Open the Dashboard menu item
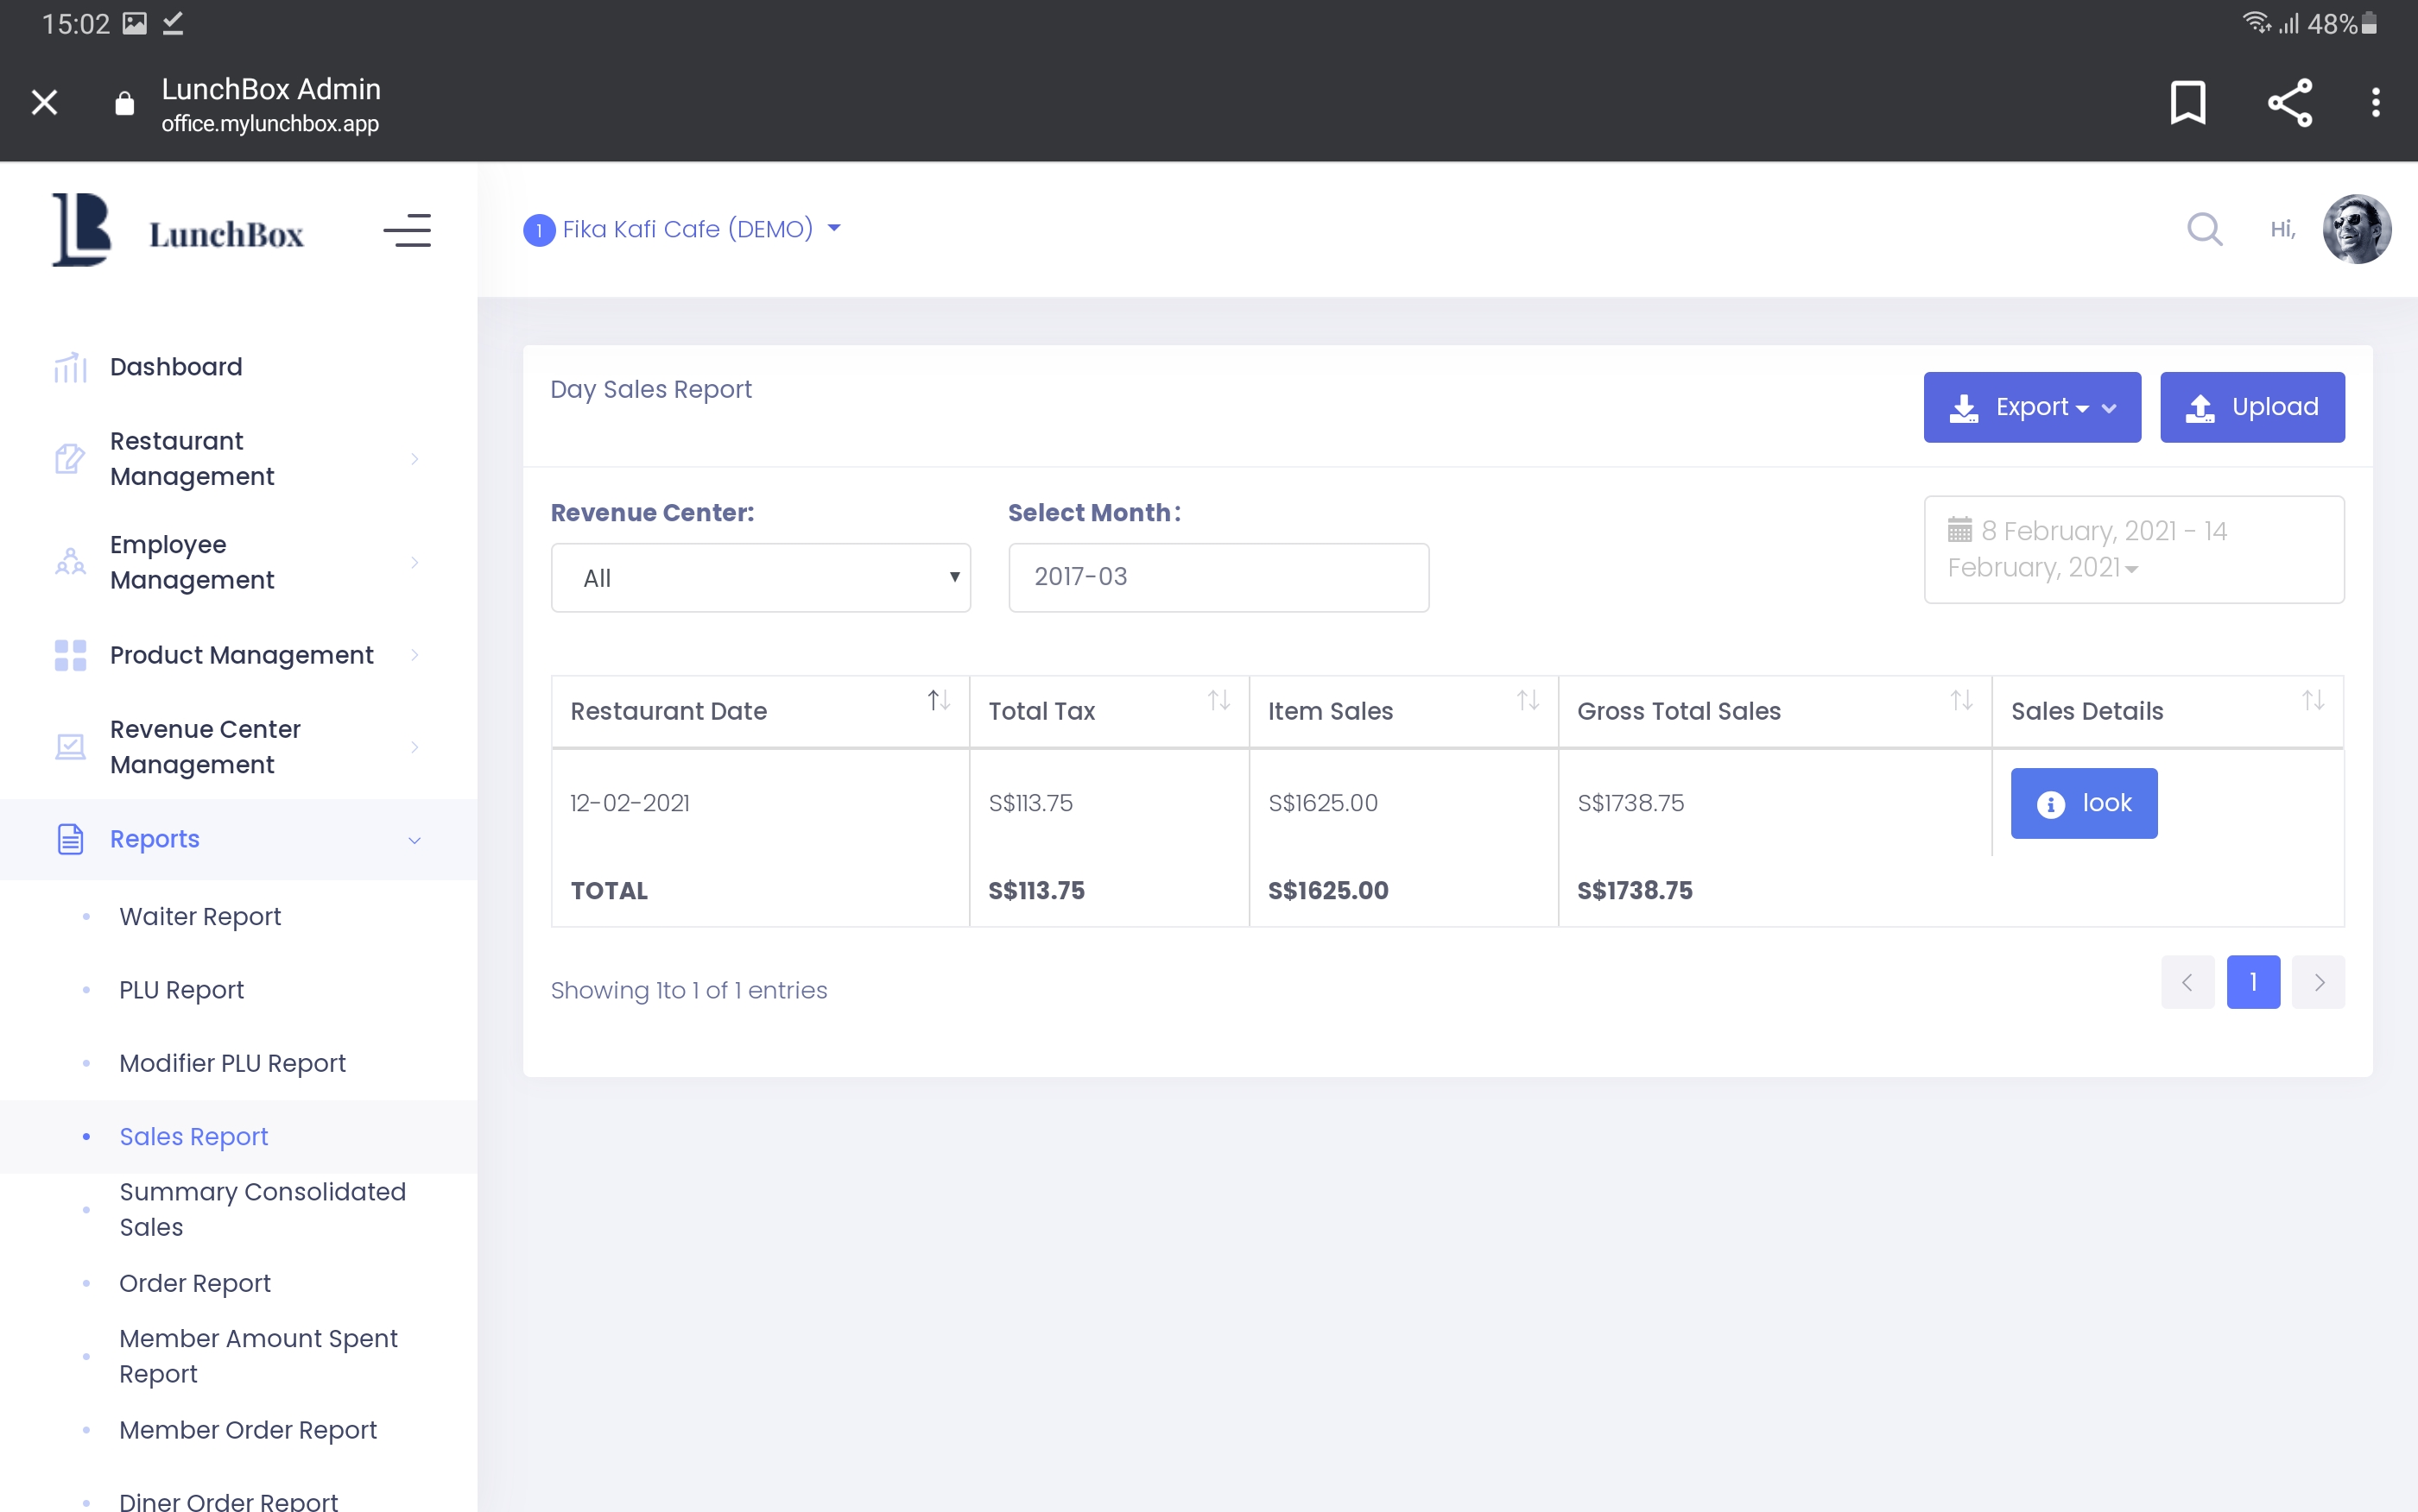The image size is (2418, 1512). tap(176, 367)
